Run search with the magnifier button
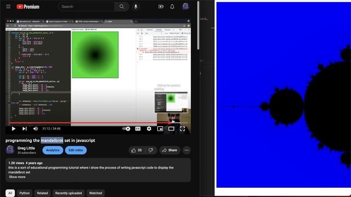 122,7
